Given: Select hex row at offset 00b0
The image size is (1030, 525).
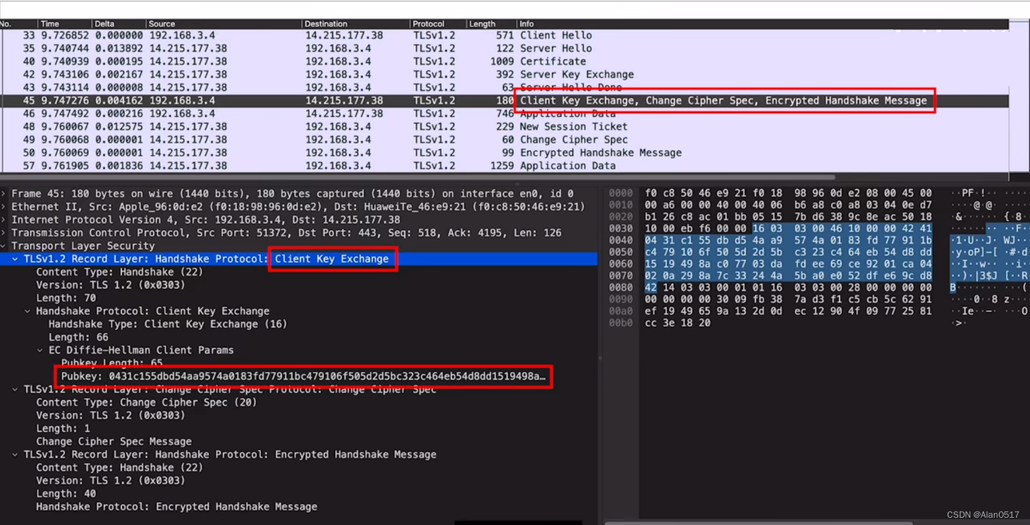Looking at the screenshot, I should (678, 323).
